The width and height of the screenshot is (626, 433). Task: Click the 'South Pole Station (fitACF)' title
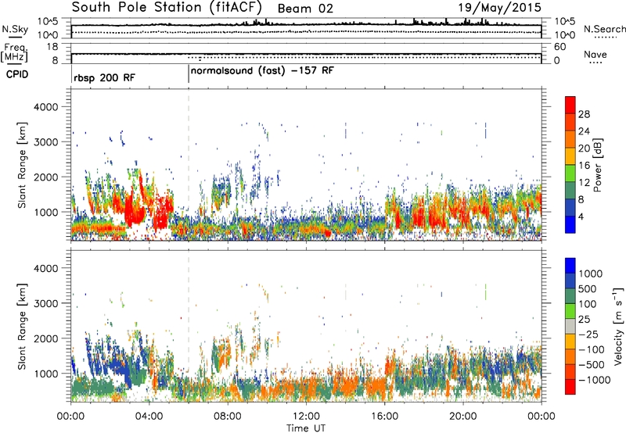click(167, 8)
